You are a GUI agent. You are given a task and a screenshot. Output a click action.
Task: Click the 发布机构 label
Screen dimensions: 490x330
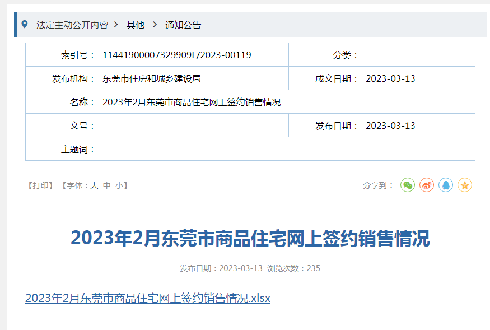pos(73,78)
